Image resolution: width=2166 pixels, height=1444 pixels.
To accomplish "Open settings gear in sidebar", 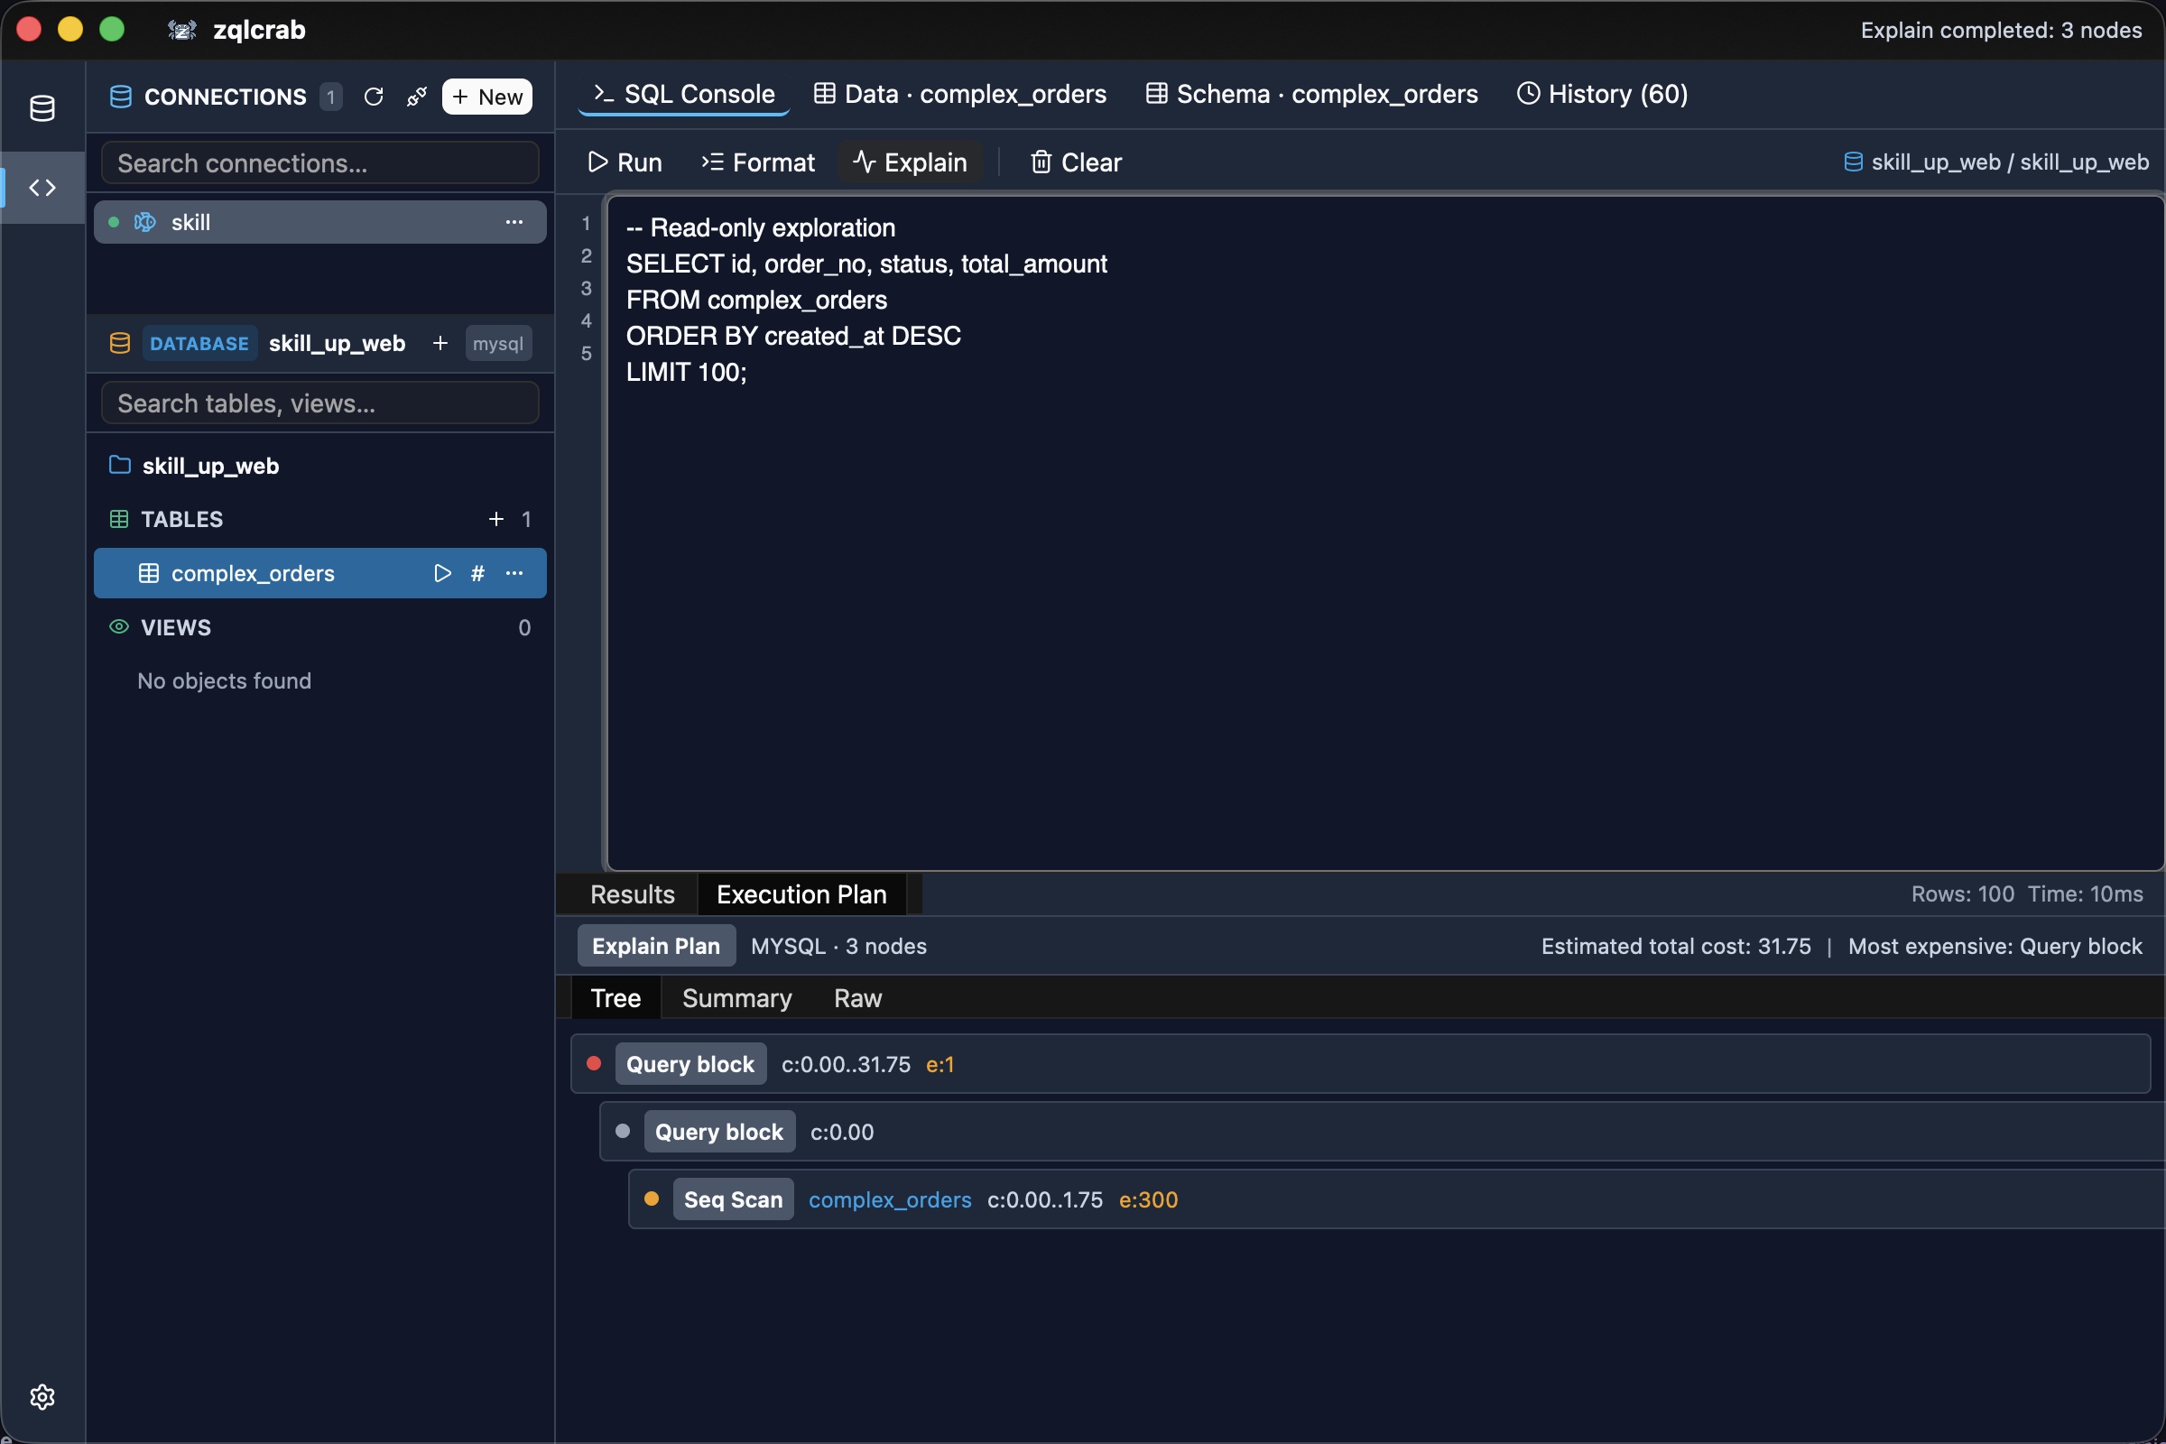I will (x=42, y=1397).
